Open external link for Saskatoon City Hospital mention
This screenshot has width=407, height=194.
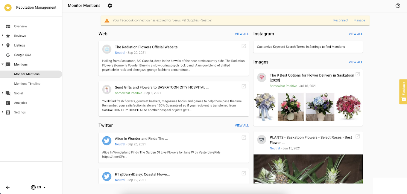coord(244,86)
